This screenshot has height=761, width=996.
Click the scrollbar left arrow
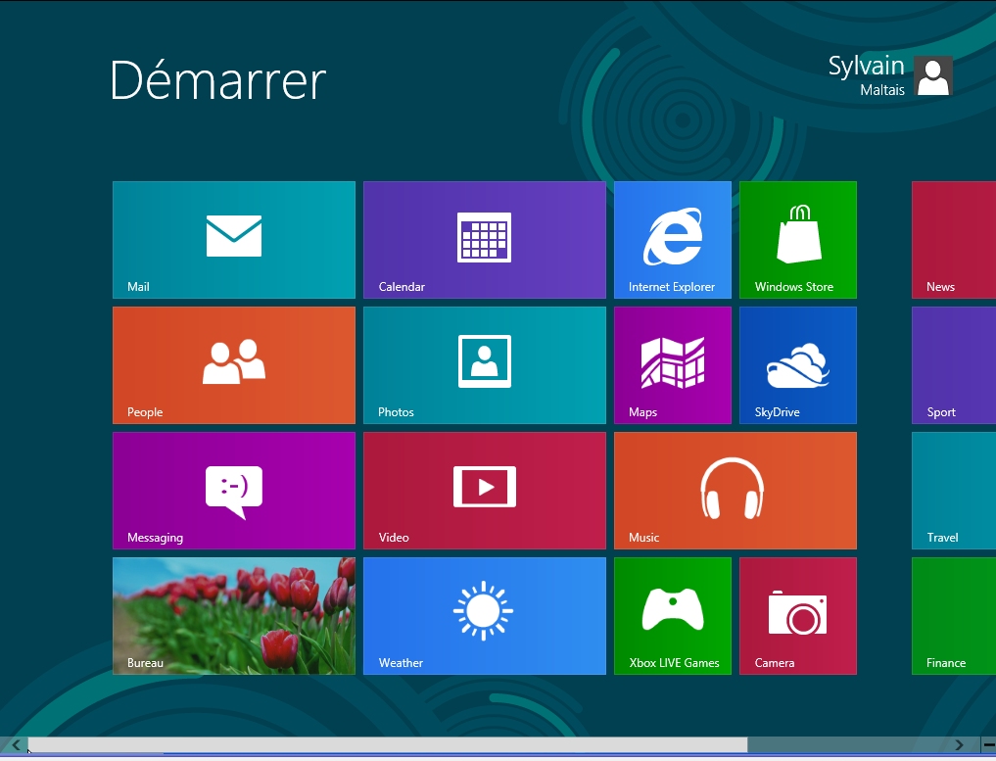[x=16, y=745]
